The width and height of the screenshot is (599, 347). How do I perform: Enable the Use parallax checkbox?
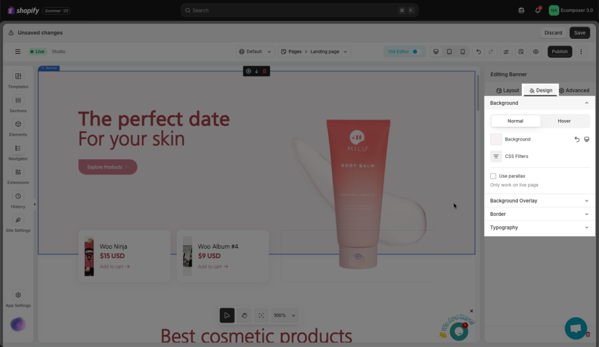point(493,176)
